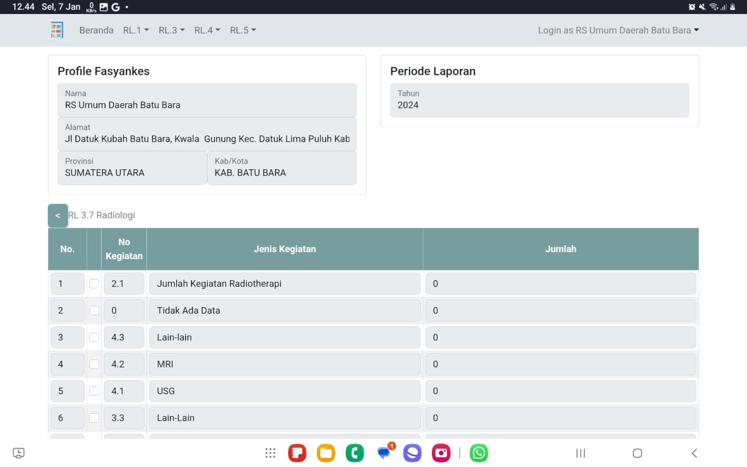
Task: Click the No Kegiatan field '3.3'
Action: 124,418
